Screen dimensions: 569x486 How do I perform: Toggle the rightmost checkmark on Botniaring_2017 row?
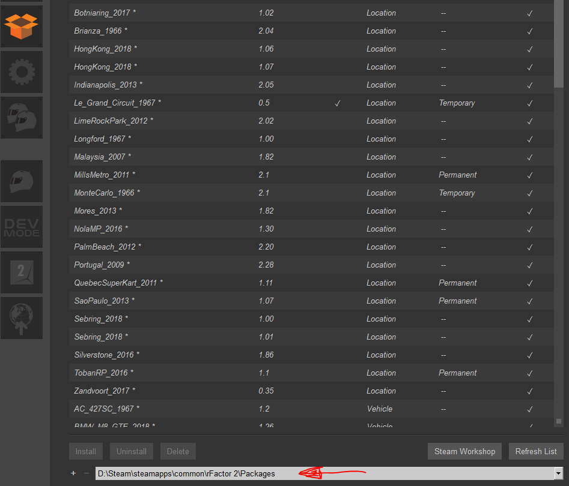(529, 13)
